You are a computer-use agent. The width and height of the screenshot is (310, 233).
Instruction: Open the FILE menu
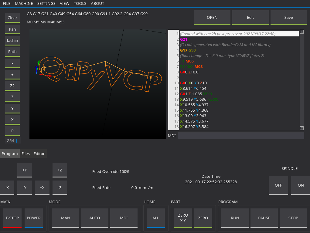pyautogui.click(x=6, y=4)
